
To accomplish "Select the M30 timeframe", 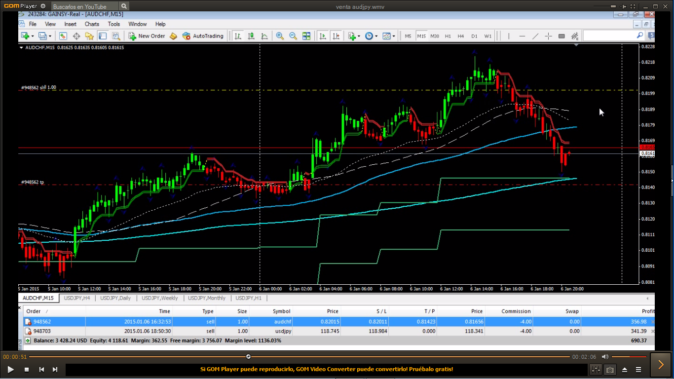I will pos(435,36).
